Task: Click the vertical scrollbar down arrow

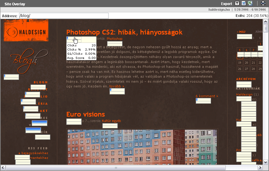Action: coord(265,162)
